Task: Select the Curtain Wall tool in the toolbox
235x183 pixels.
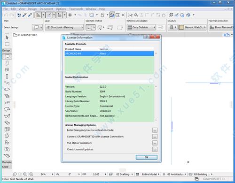Action: 7,129
